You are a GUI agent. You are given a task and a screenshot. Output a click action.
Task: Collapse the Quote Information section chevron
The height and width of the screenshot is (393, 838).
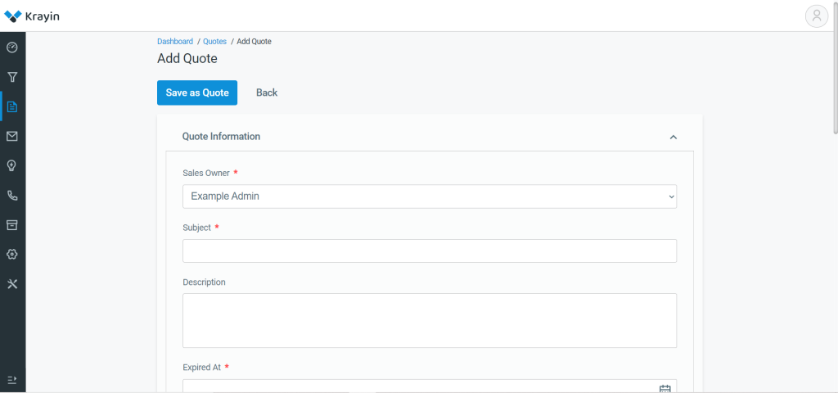[x=674, y=137]
